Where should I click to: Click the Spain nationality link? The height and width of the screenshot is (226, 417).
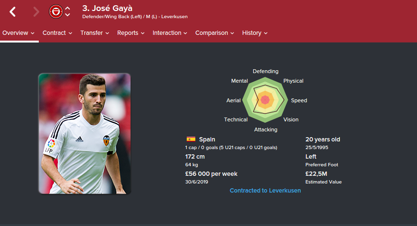click(207, 139)
